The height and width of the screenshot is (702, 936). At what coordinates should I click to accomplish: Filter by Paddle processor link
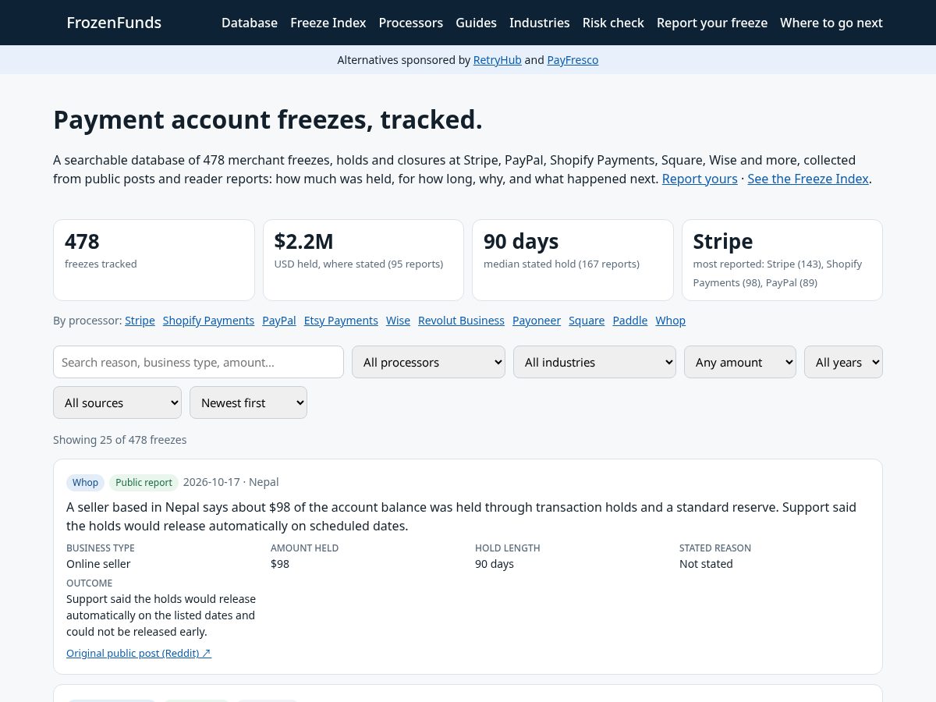630,321
